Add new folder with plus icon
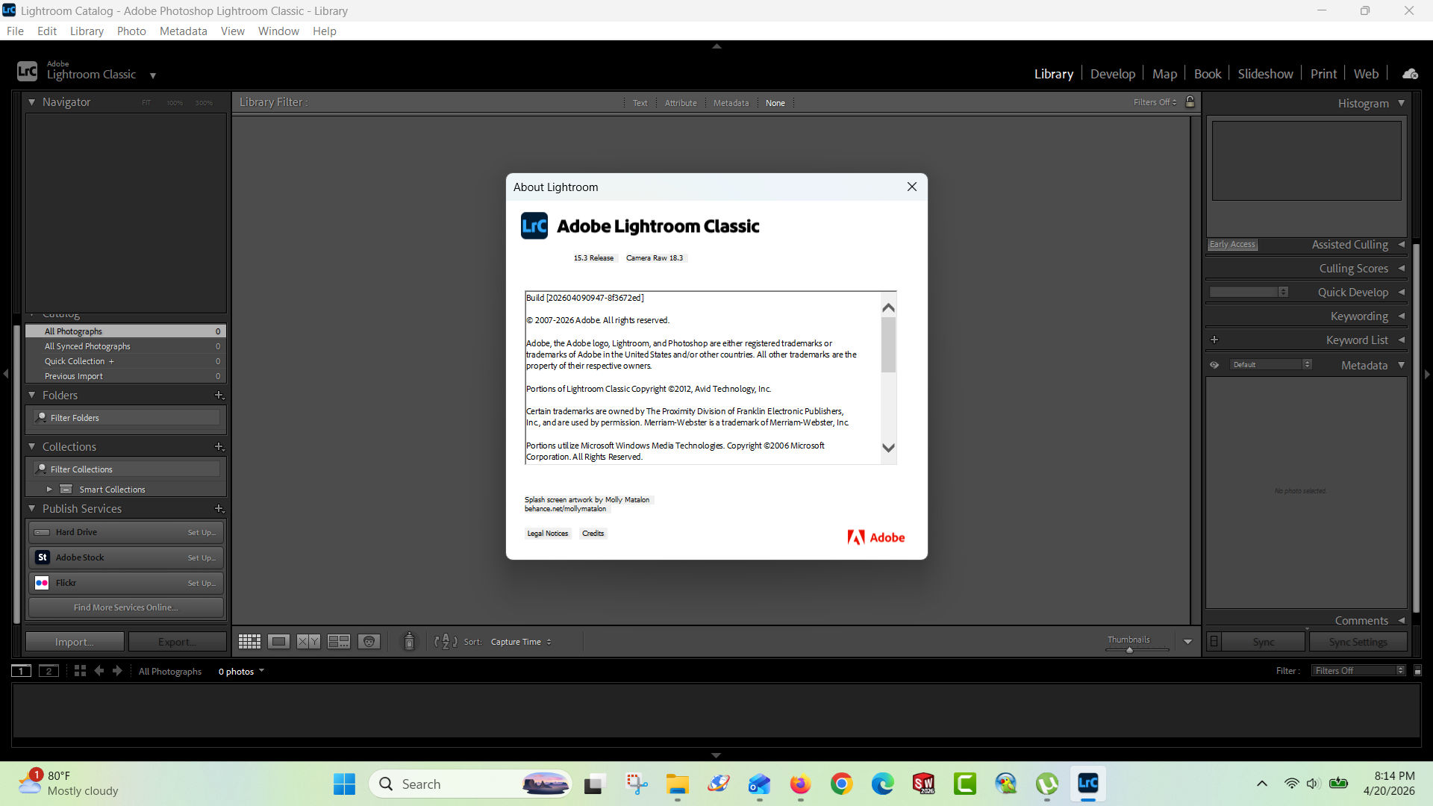 pyautogui.click(x=219, y=396)
